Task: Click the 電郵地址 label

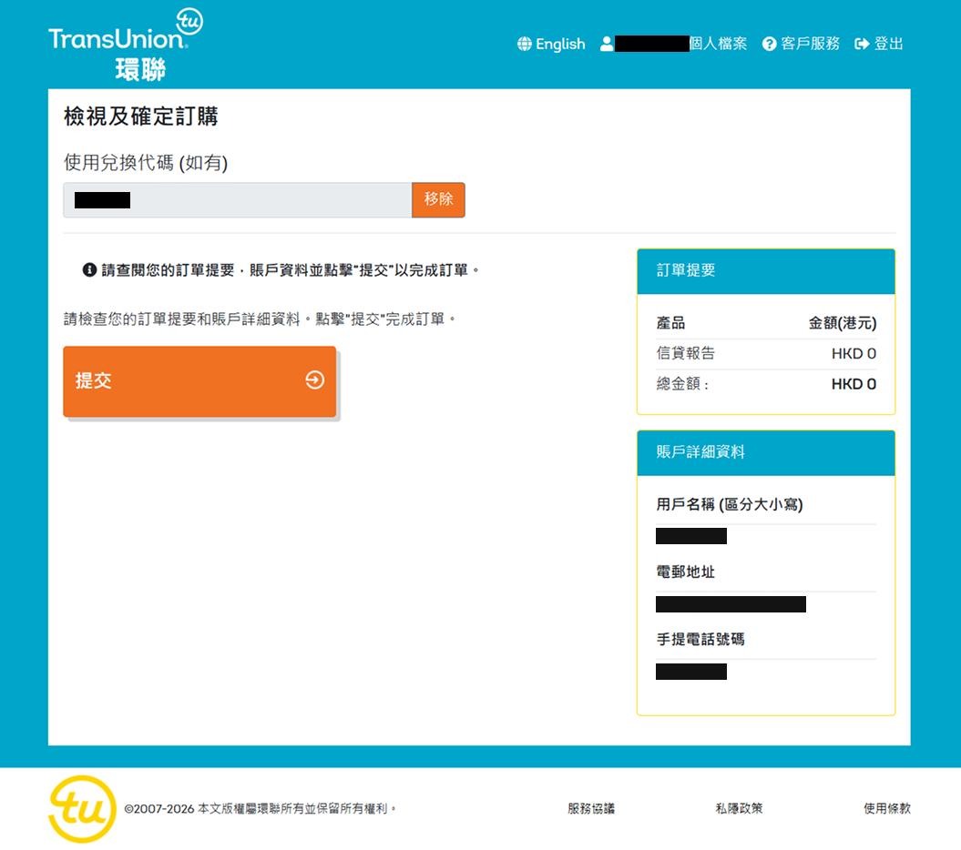Action: [685, 572]
